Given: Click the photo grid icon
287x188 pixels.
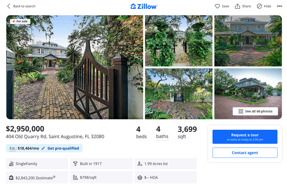Looking at the screenshot, I should pos(241,111).
